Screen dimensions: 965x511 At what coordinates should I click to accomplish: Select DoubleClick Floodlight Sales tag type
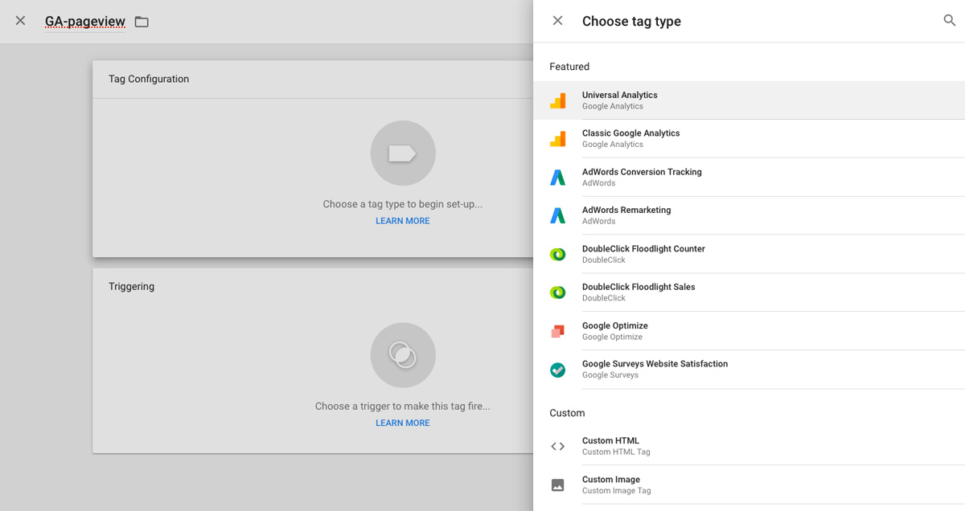click(x=749, y=292)
